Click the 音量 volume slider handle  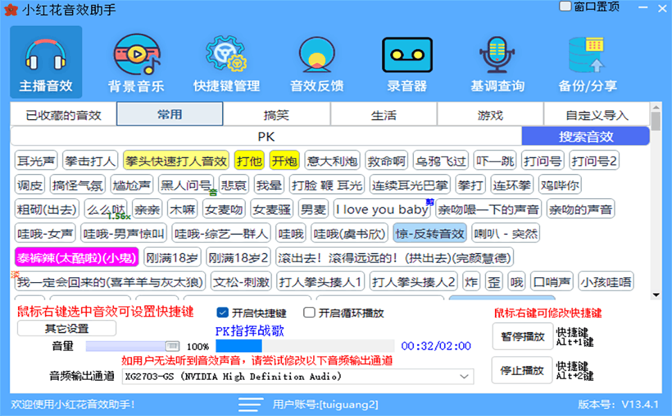172,346
